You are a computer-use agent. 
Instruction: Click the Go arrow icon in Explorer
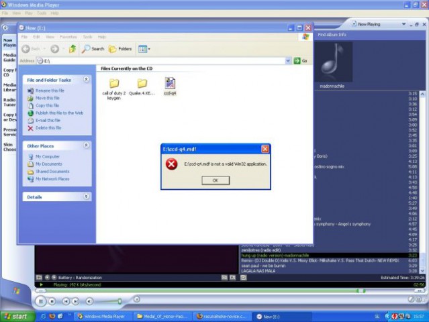[297, 60]
